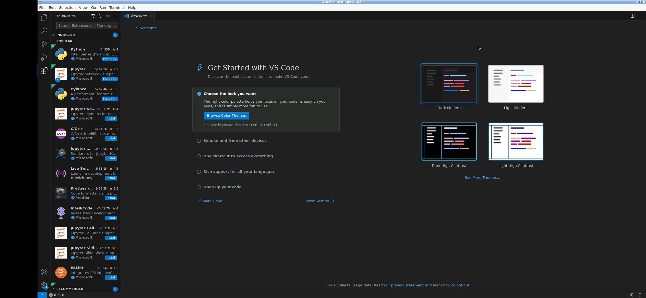Open Python Install dropdown arrow
The width and height of the screenshot is (646, 298).
(x=116, y=59)
